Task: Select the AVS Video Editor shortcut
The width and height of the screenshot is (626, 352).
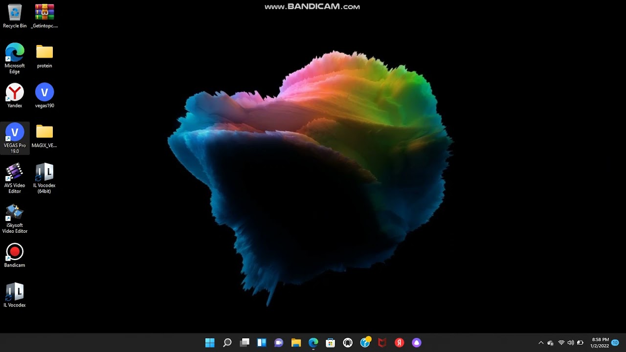Action: pos(15,178)
